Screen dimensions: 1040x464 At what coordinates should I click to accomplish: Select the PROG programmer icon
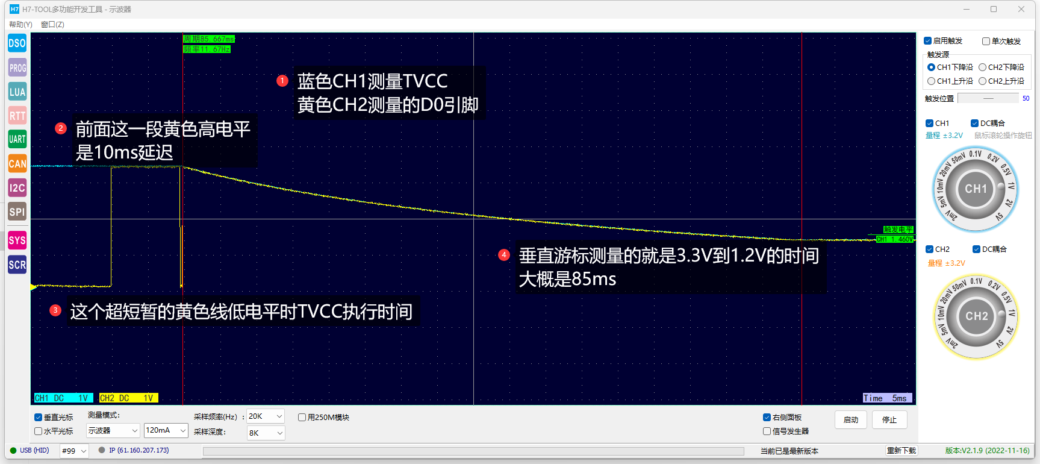click(x=17, y=67)
